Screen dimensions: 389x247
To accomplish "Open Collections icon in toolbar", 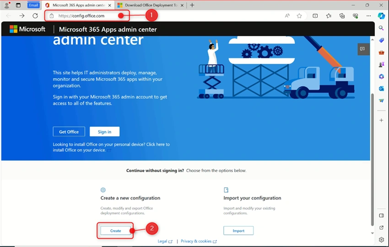I will tap(342, 16).
